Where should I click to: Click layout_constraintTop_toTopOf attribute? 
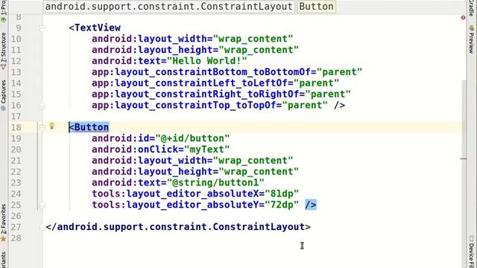[x=184, y=105]
